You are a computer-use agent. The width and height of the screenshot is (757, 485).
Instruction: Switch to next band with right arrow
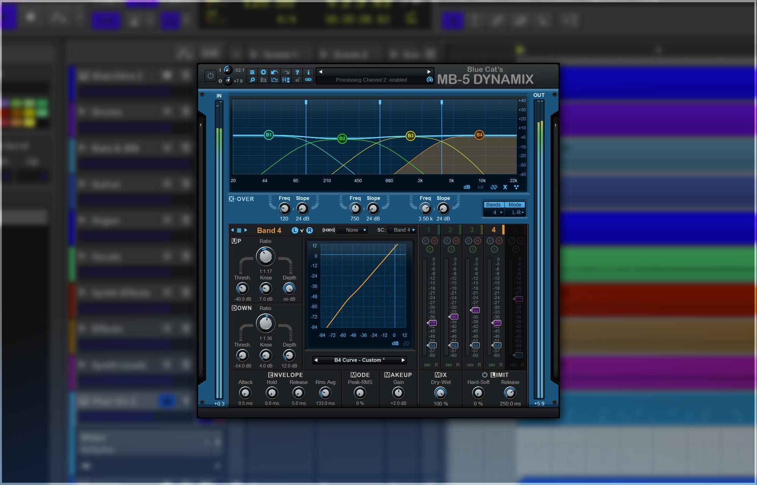click(x=246, y=230)
